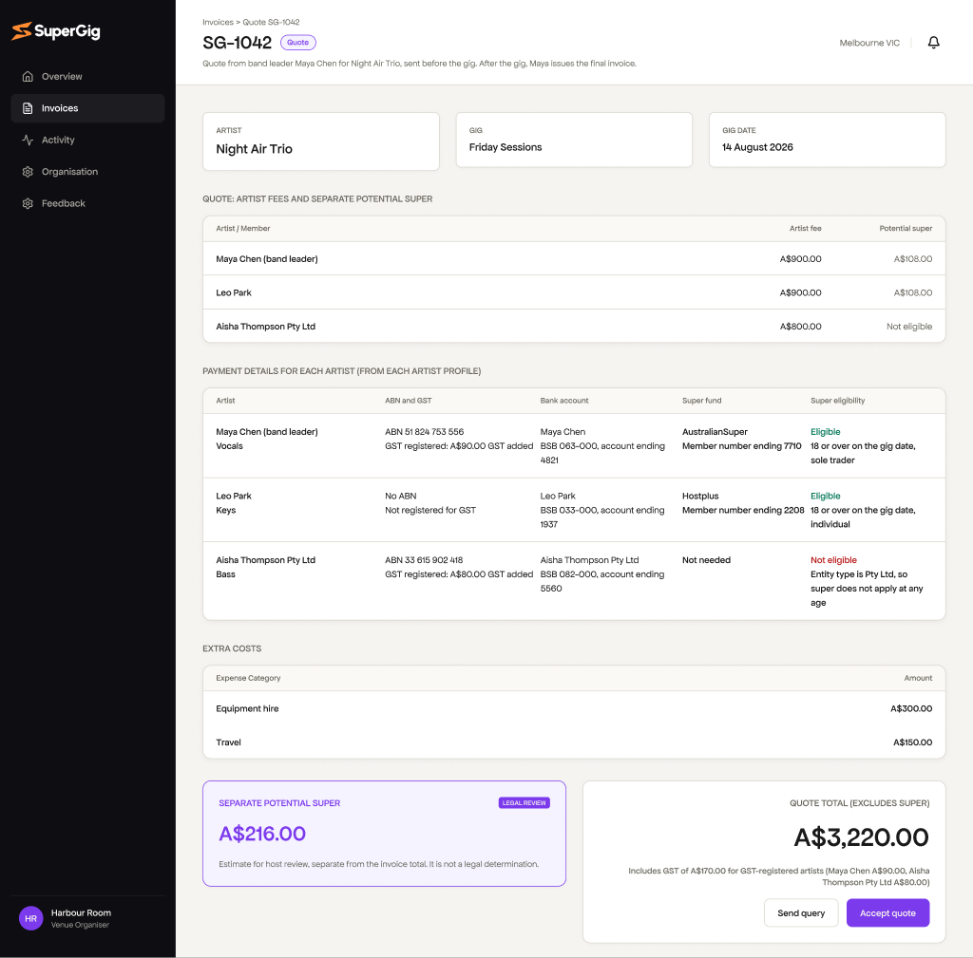
Task: Click Leo Park row in quote table
Action: (574, 292)
